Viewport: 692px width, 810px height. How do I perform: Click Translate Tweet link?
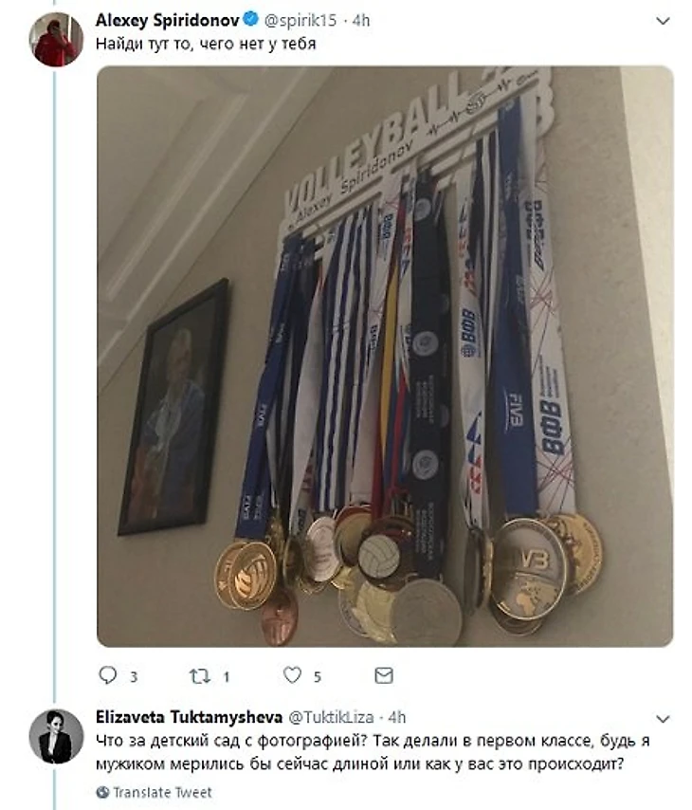[163, 792]
